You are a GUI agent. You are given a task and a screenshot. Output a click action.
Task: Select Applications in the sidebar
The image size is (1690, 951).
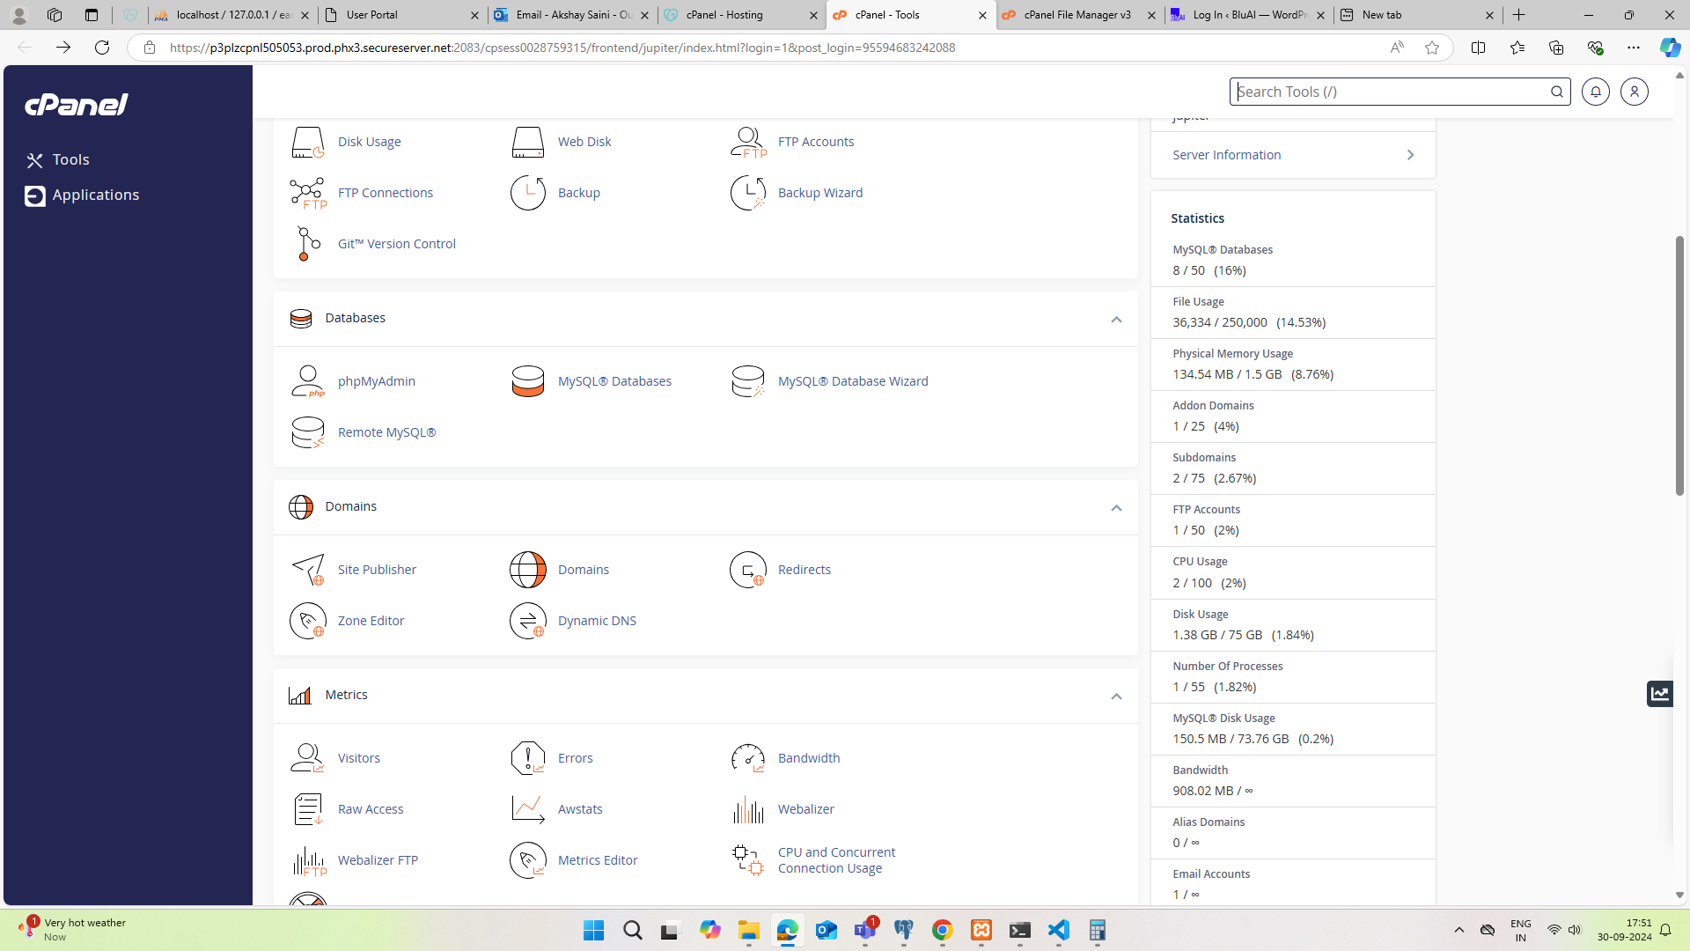83,195
